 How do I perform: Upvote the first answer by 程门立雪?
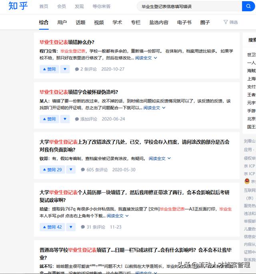tap(49, 69)
